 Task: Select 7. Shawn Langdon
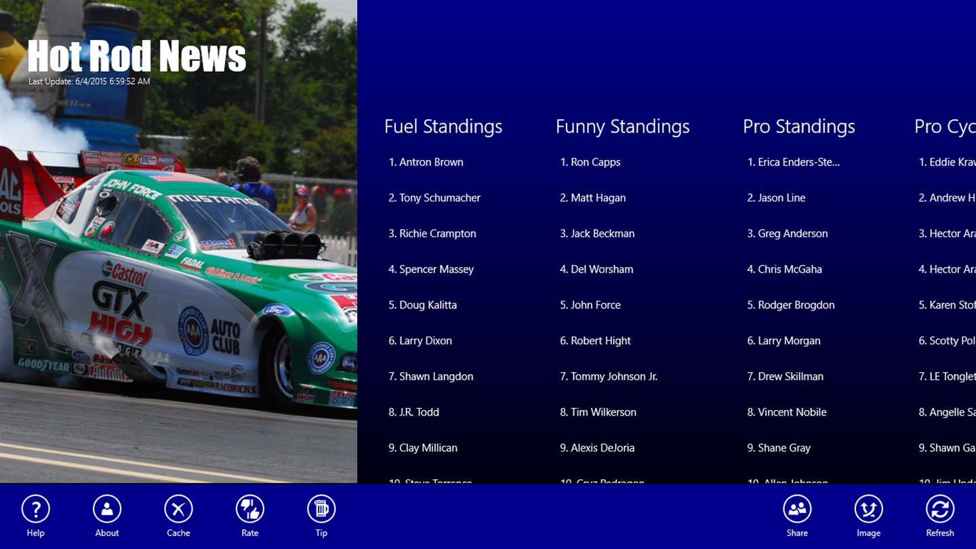(431, 376)
